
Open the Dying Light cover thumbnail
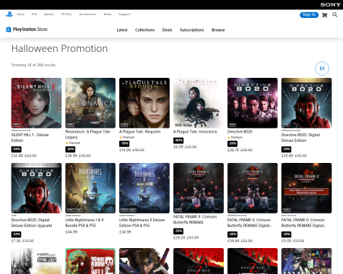pos(36,261)
